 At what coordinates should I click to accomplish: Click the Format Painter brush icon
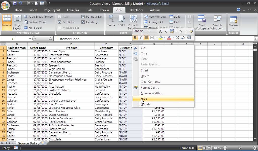click(x=191, y=31)
